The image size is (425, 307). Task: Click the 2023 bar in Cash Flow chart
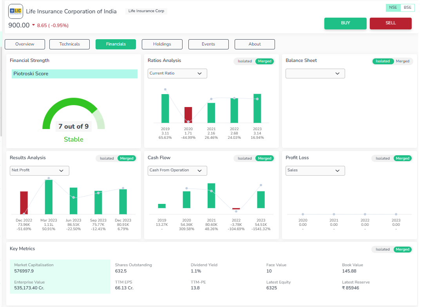[x=261, y=200]
